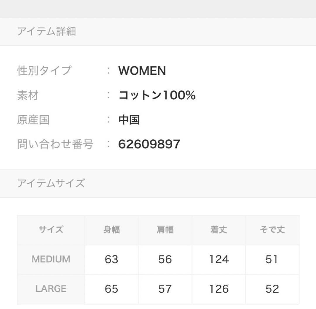Click the そで丈 column header

(x=272, y=230)
